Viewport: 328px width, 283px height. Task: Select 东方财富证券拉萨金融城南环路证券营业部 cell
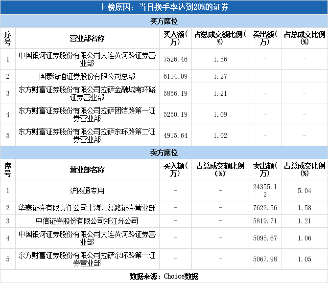click(x=87, y=93)
